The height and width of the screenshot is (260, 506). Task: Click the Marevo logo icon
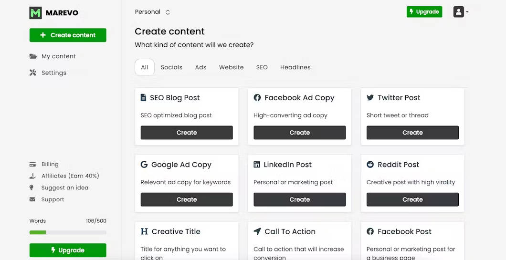pos(35,13)
